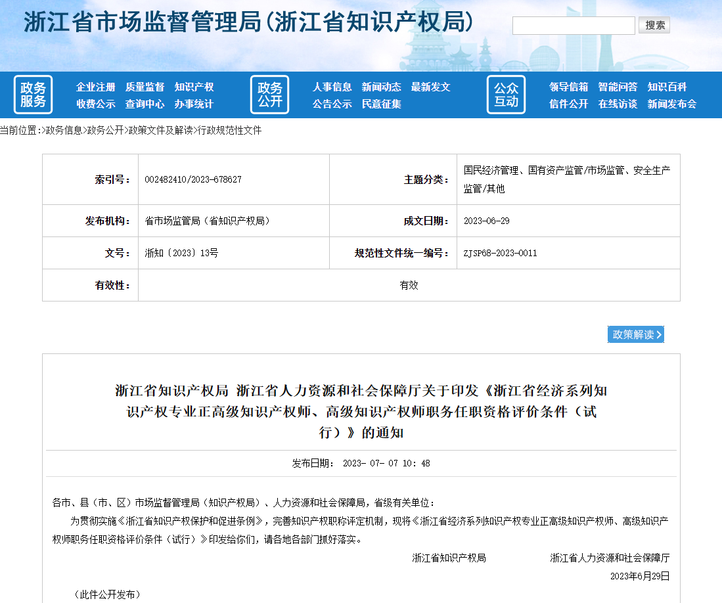Click the search input field
722x603 pixels.
tap(573, 25)
